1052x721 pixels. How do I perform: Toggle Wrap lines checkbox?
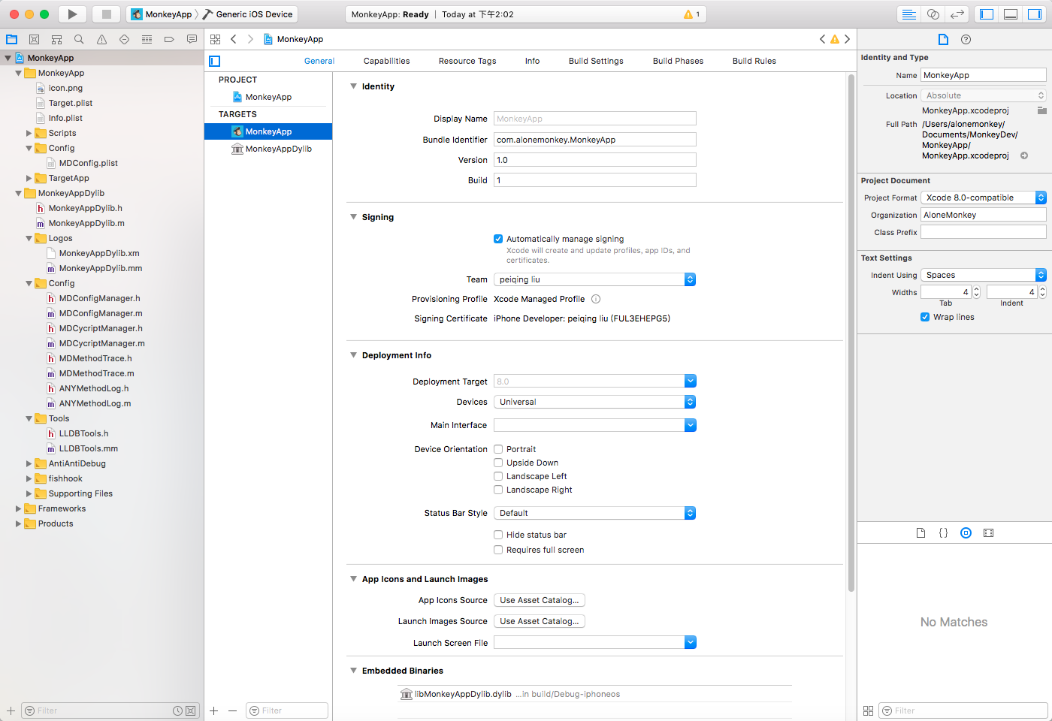(925, 317)
